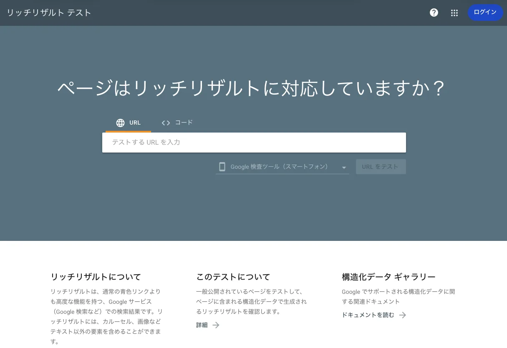Click the smartphone icon in crawler selector
This screenshot has width=507, height=348.
tap(222, 167)
